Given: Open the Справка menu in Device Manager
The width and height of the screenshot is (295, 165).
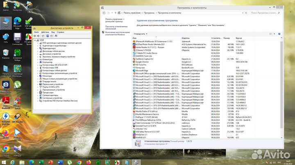Looking at the screenshot, I should coord(60,32).
